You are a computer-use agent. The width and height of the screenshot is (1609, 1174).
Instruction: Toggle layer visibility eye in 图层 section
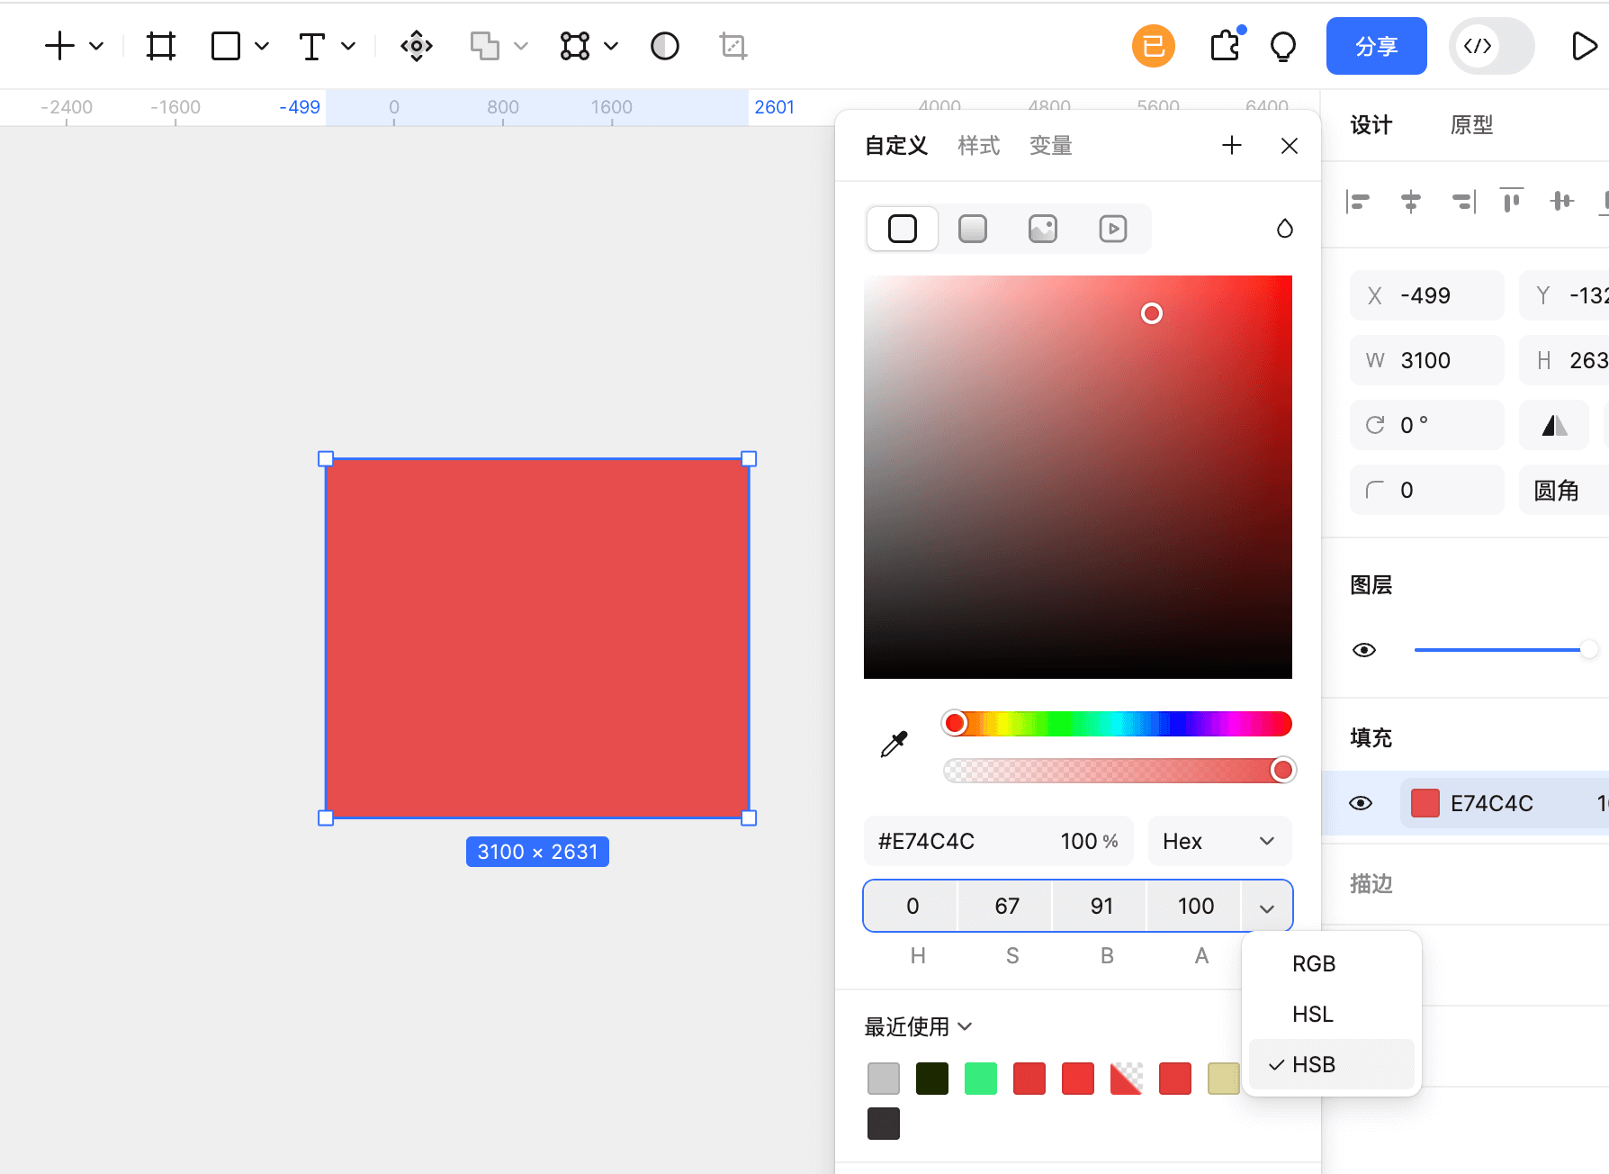[1364, 650]
